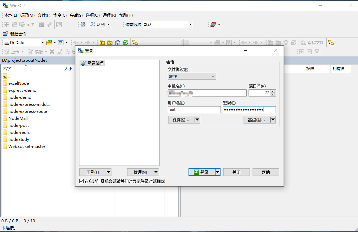The height and width of the screenshot is (232, 358).
Task: Click the Compare directories icon in toolbar
Action: tap(7, 24)
